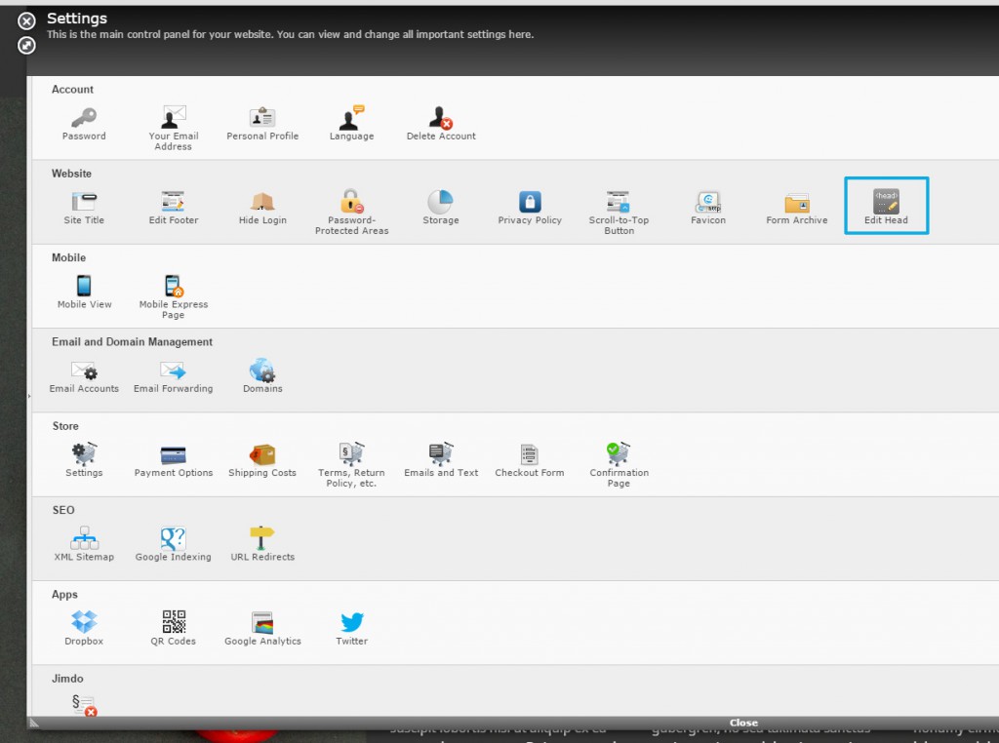This screenshot has width=999, height=743.
Task: Click the Favicon icon
Action: (708, 203)
